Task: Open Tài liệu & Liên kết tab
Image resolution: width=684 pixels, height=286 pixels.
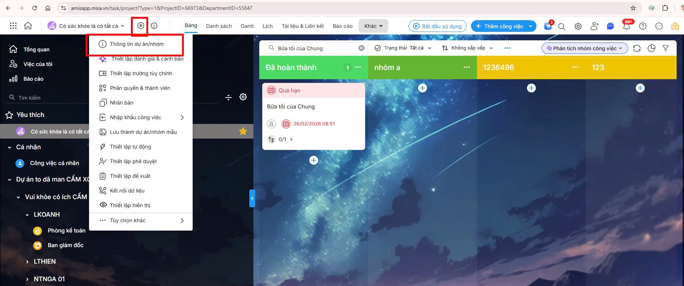Action: click(303, 26)
